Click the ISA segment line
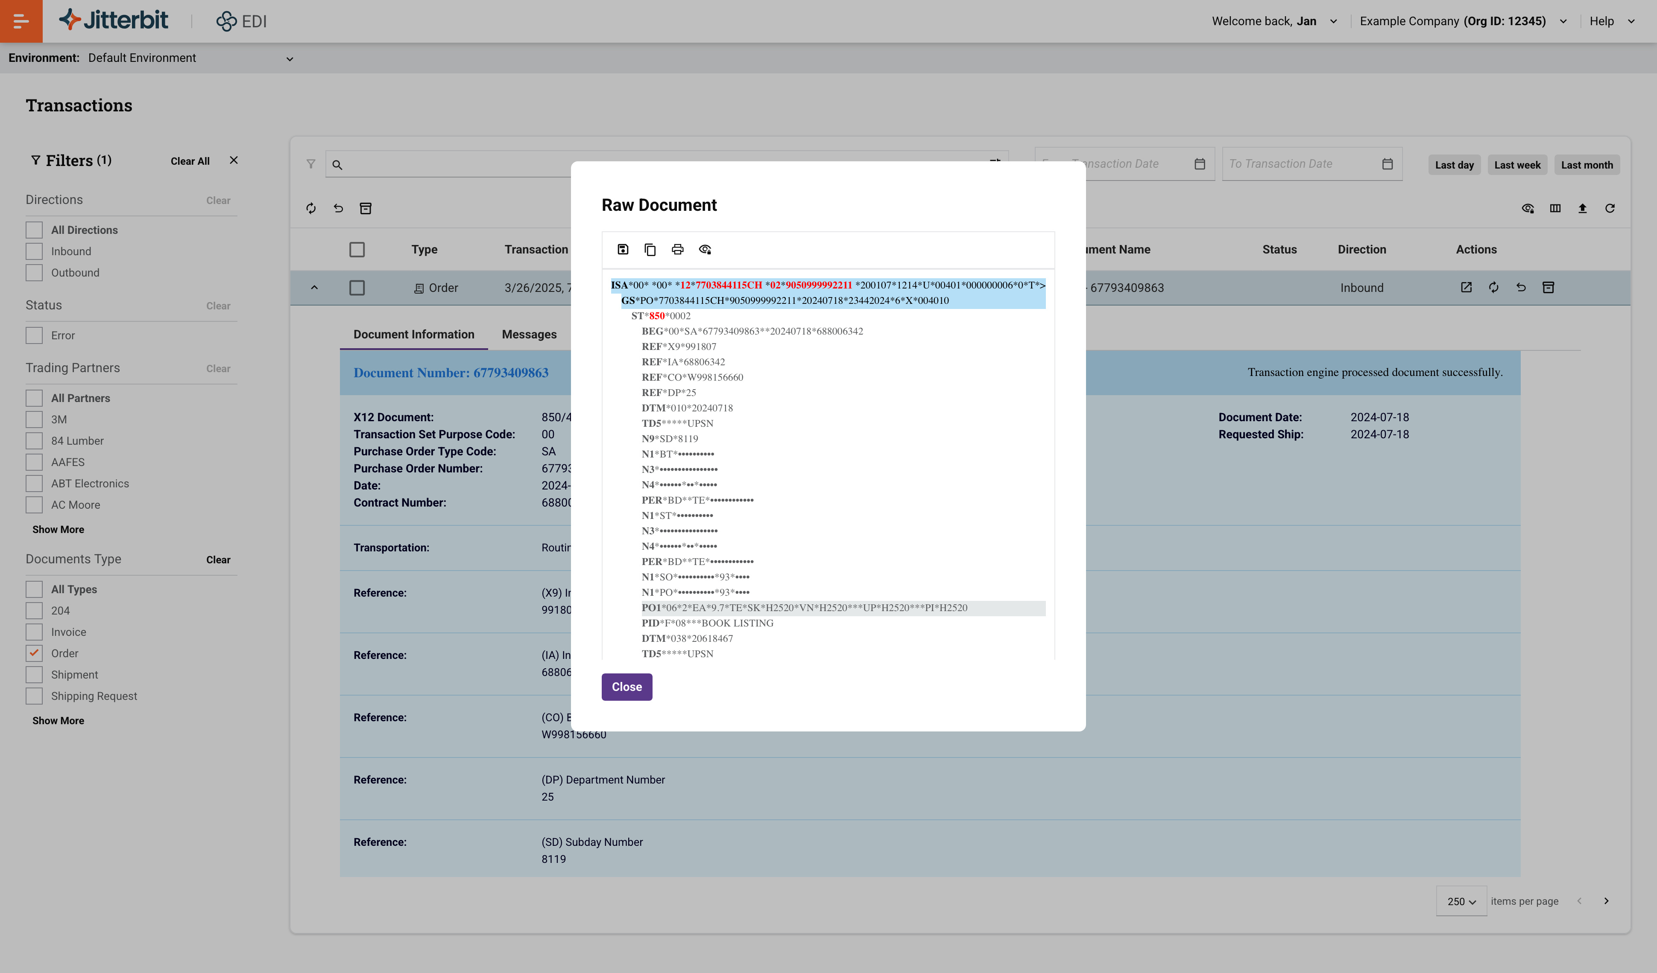Viewport: 1657px width, 973px height. pyautogui.click(x=828, y=285)
